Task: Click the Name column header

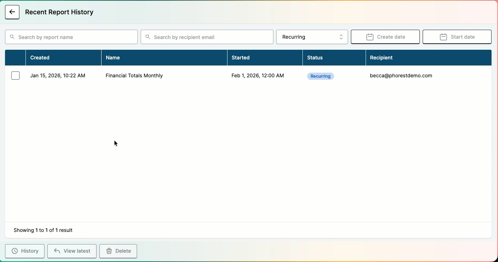Action: click(113, 58)
